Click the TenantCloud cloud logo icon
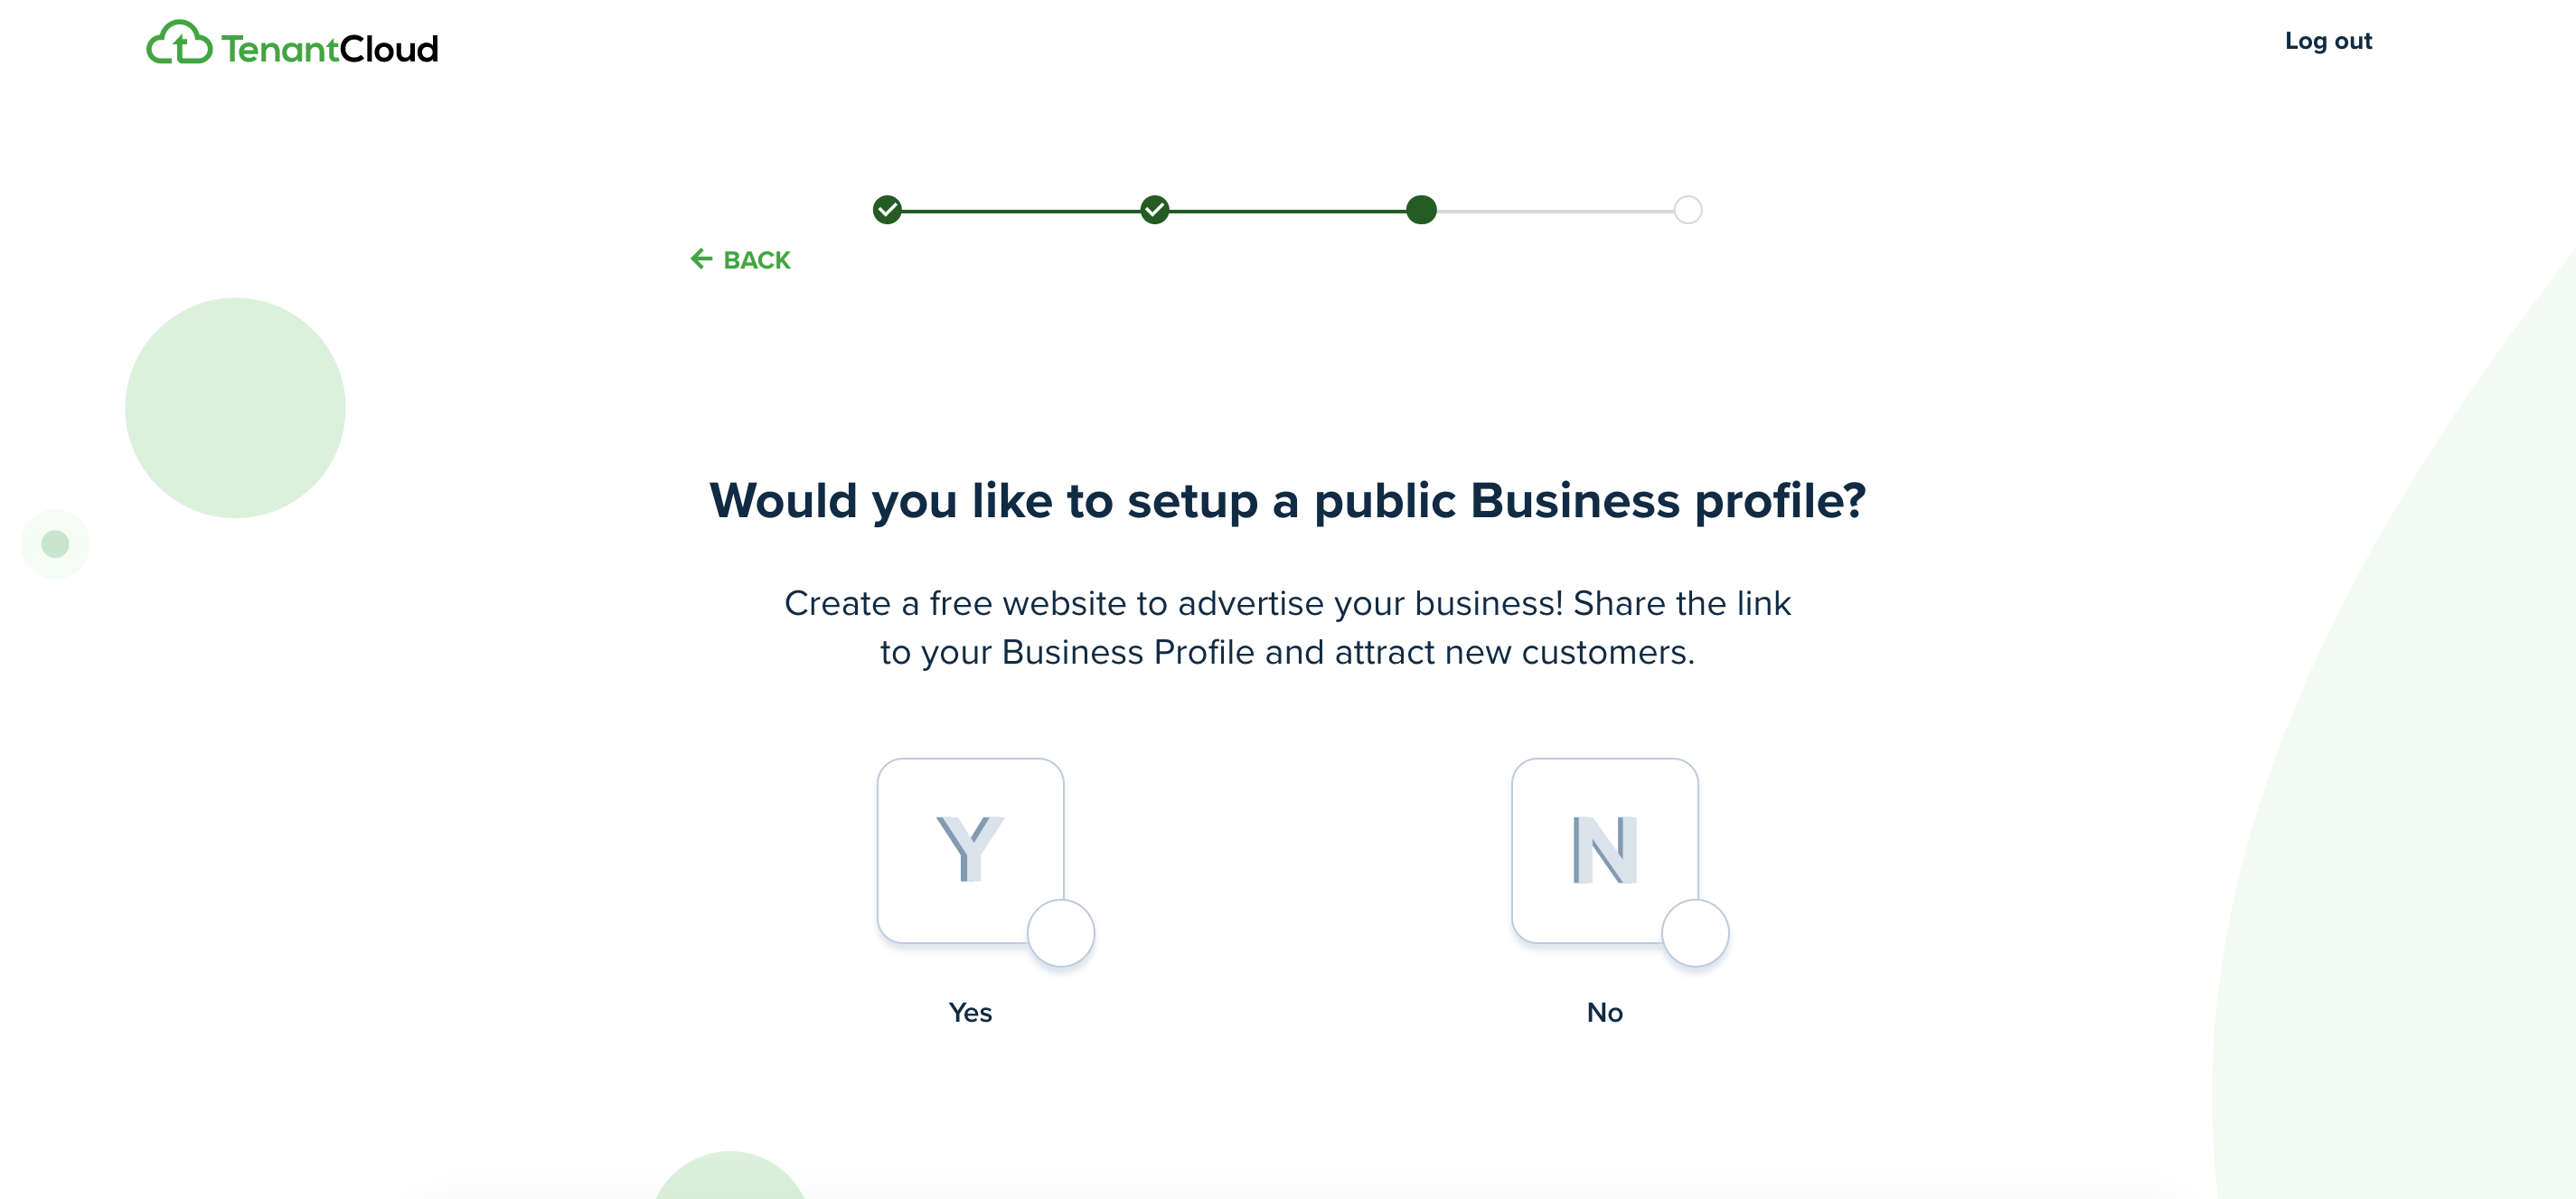Image resolution: width=2576 pixels, height=1199 pixels. click(179, 43)
